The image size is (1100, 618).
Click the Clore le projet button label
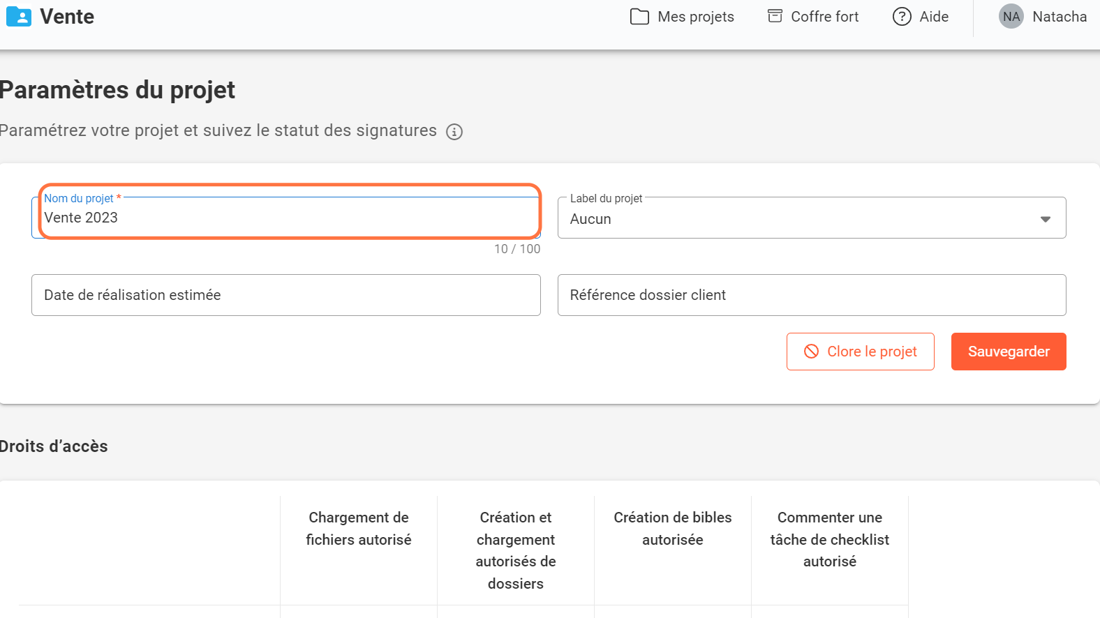(872, 352)
